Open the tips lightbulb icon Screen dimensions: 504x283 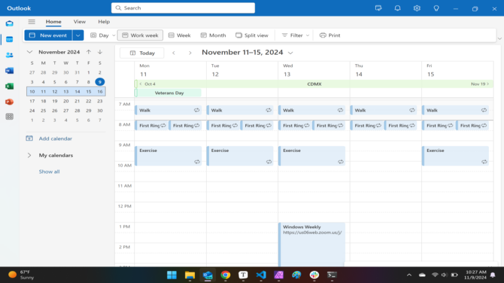[436, 8]
